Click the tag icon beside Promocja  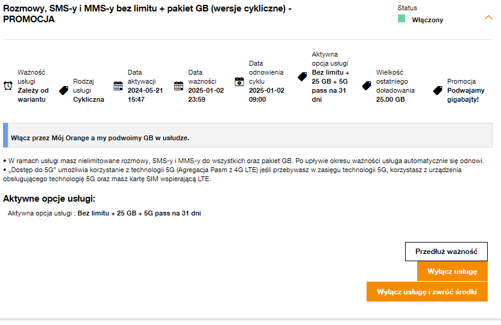coord(438,90)
